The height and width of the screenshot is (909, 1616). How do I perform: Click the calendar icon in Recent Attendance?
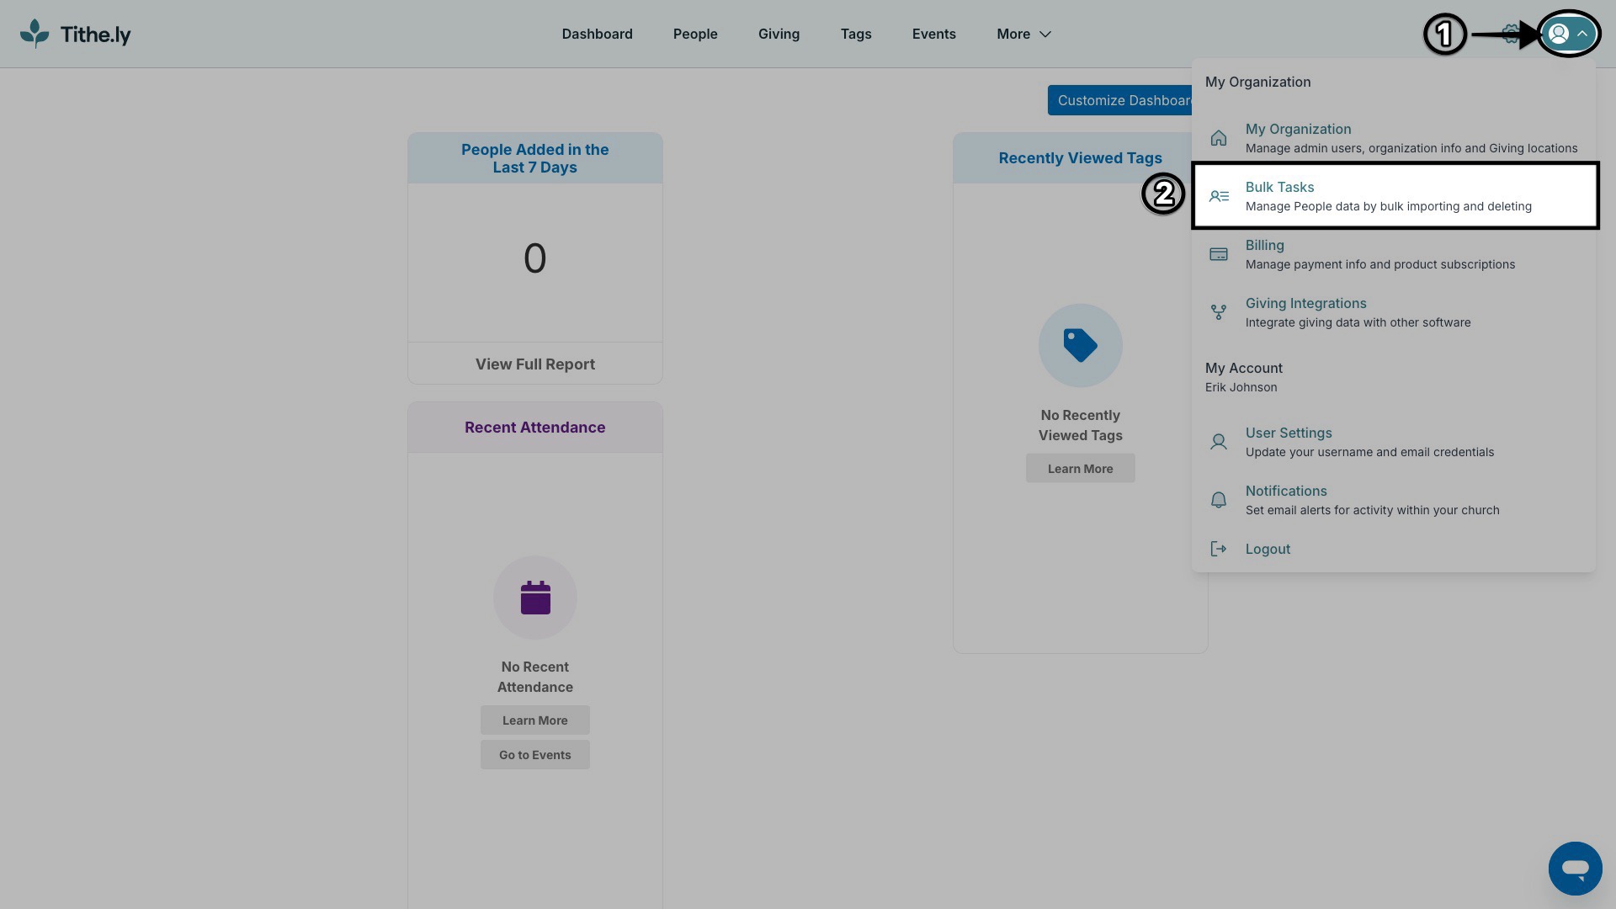click(x=535, y=598)
